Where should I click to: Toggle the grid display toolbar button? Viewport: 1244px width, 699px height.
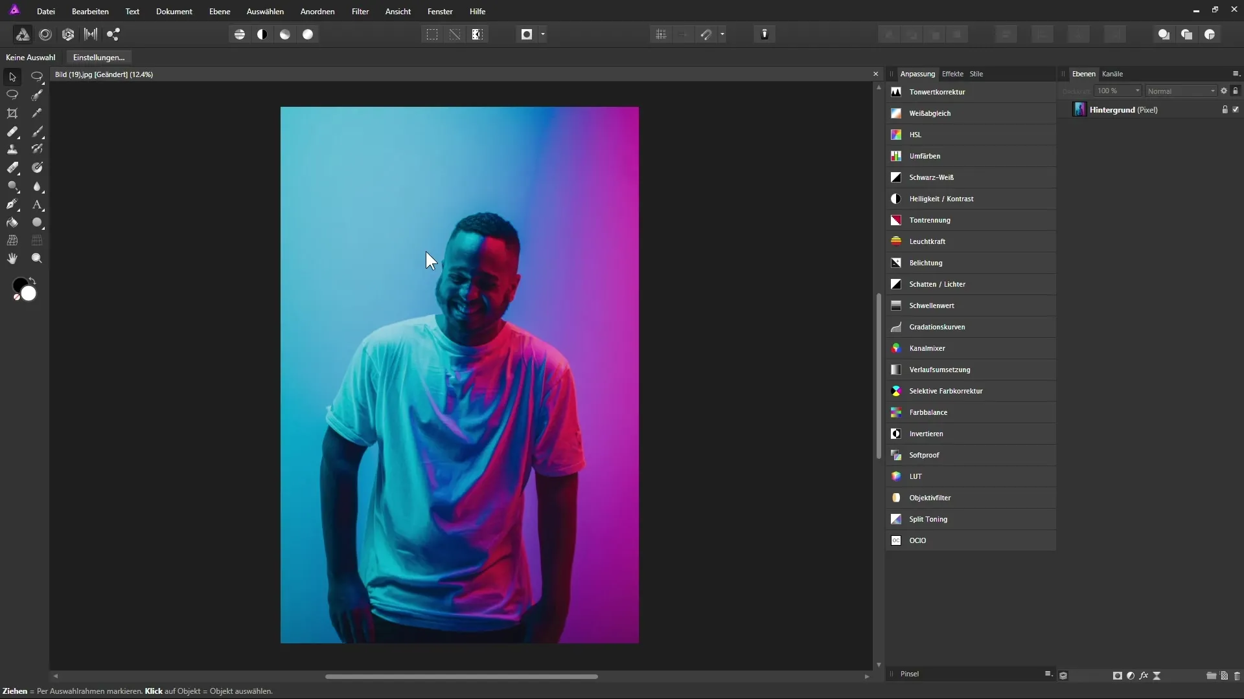[x=661, y=34]
